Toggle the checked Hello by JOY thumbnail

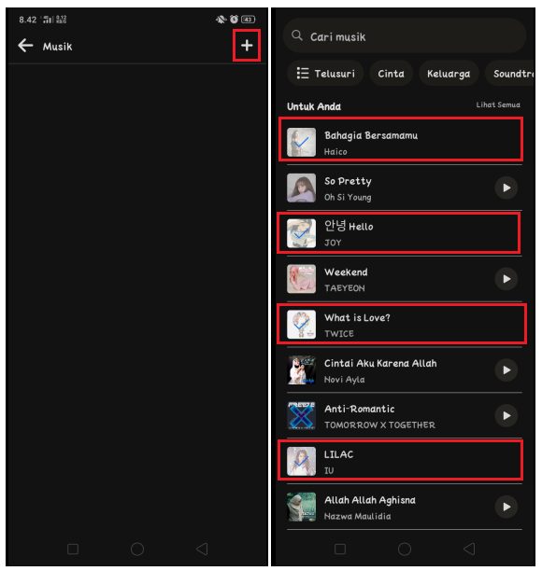pyautogui.click(x=301, y=233)
